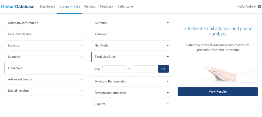
Task: Expand the Turnover dropdown arrow
Action: click(168, 34)
